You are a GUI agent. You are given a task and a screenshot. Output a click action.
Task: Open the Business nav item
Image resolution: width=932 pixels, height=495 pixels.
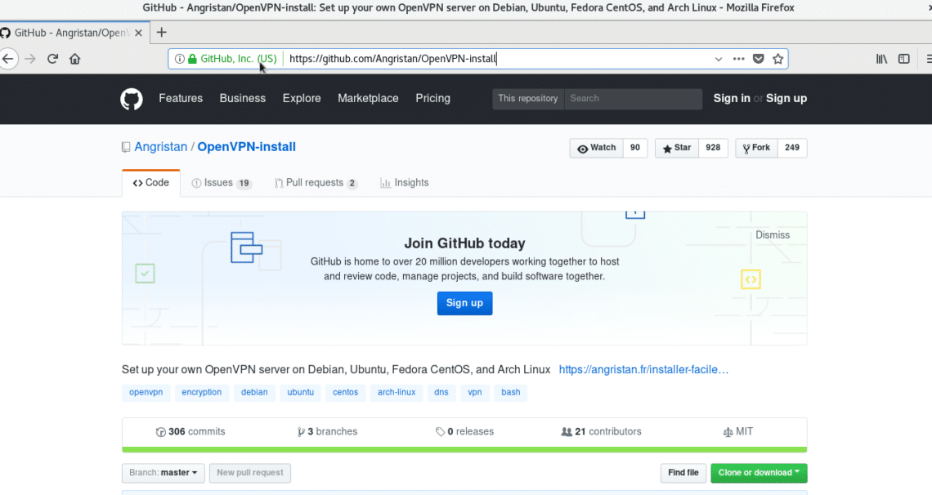[243, 99]
